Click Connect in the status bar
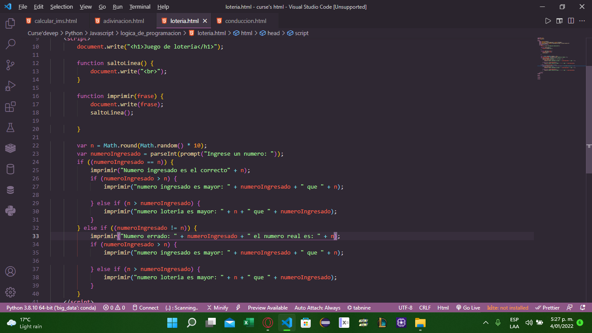Image resolution: width=592 pixels, height=333 pixels. [145, 307]
